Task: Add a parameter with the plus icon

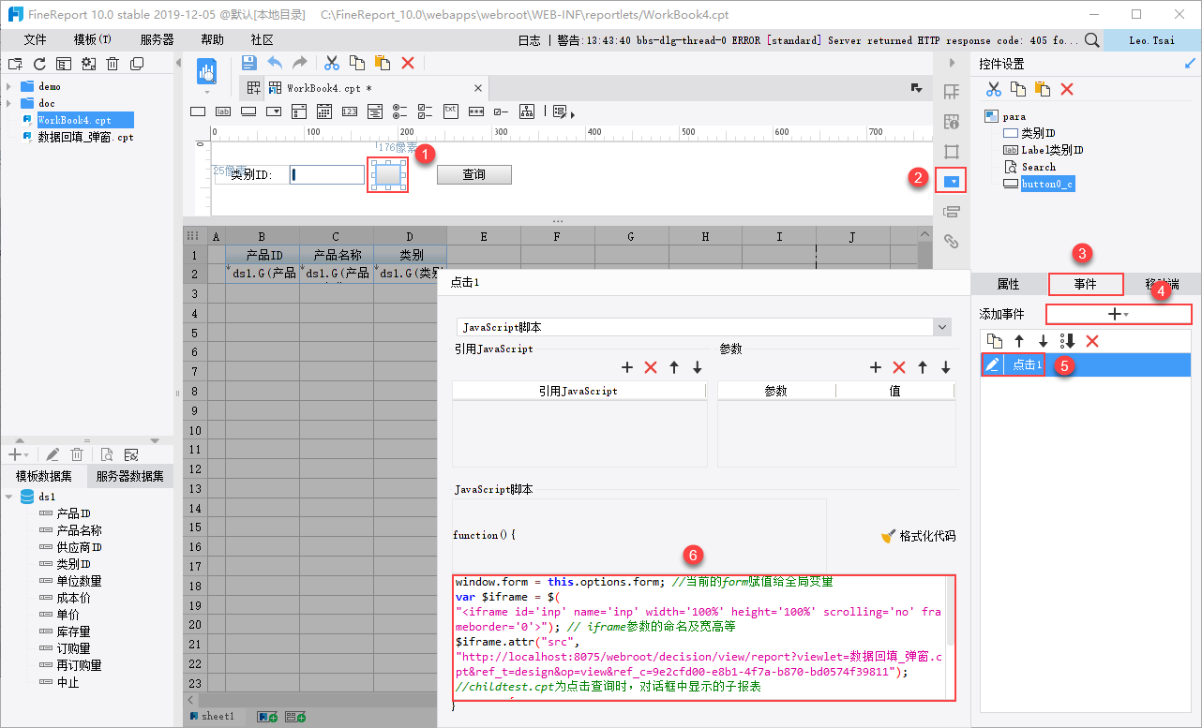Action: pyautogui.click(x=876, y=368)
